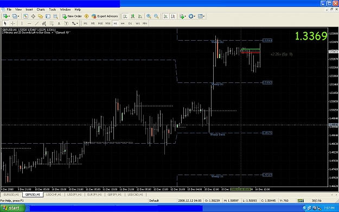This screenshot has width=339, height=212.
Task: Switch to the EURUSD,H1 chart tab
Action: [x=11, y=195]
